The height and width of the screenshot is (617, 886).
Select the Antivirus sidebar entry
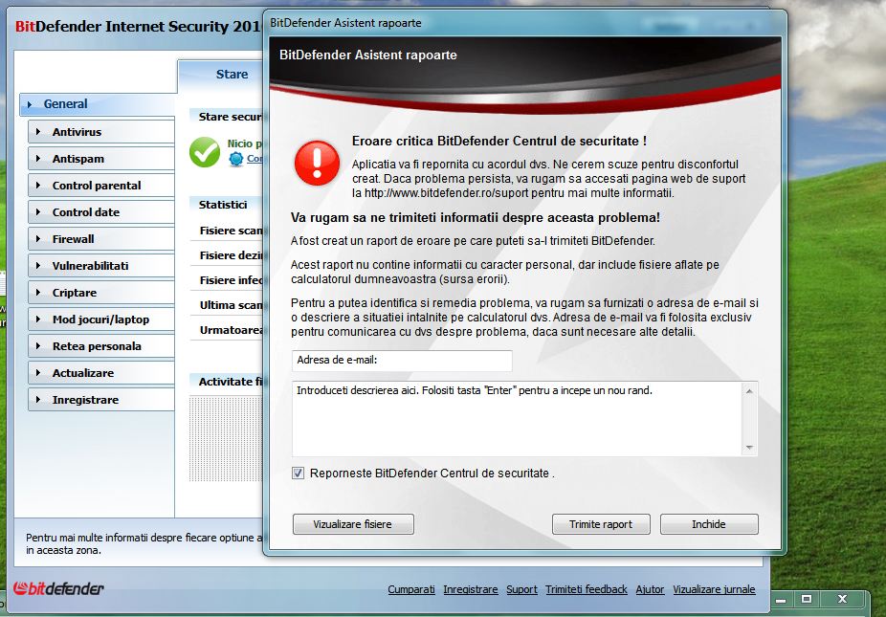coord(101,132)
